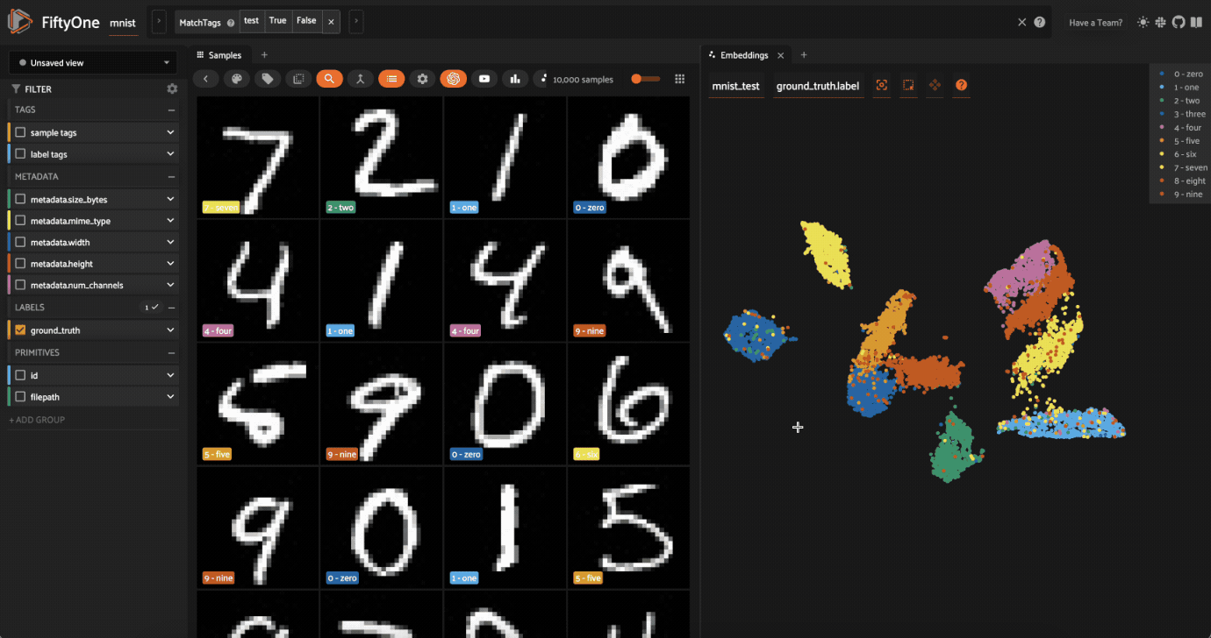Close the Embeddings tab
1211x638 pixels.
click(781, 55)
